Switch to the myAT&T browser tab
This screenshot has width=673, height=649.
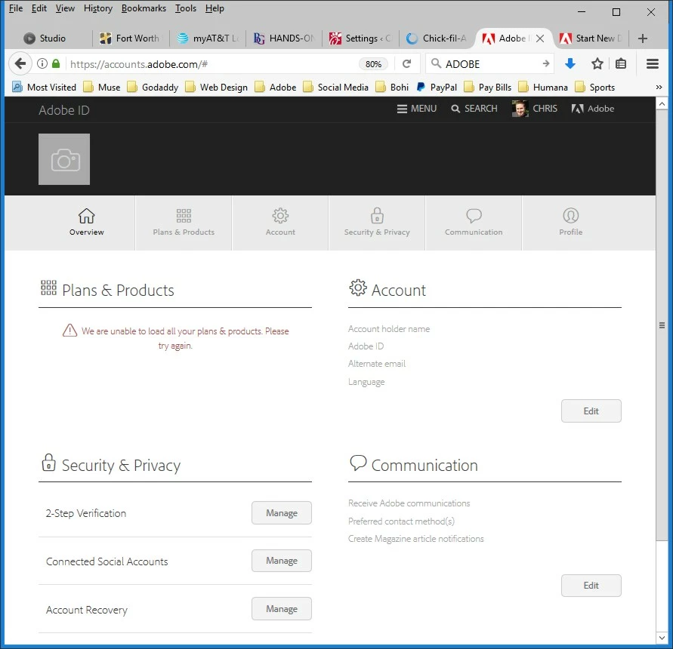208,38
